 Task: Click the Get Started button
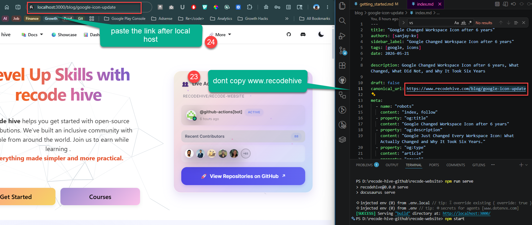(x=27, y=197)
